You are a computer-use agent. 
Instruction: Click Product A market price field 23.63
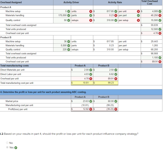pos(82,101)
